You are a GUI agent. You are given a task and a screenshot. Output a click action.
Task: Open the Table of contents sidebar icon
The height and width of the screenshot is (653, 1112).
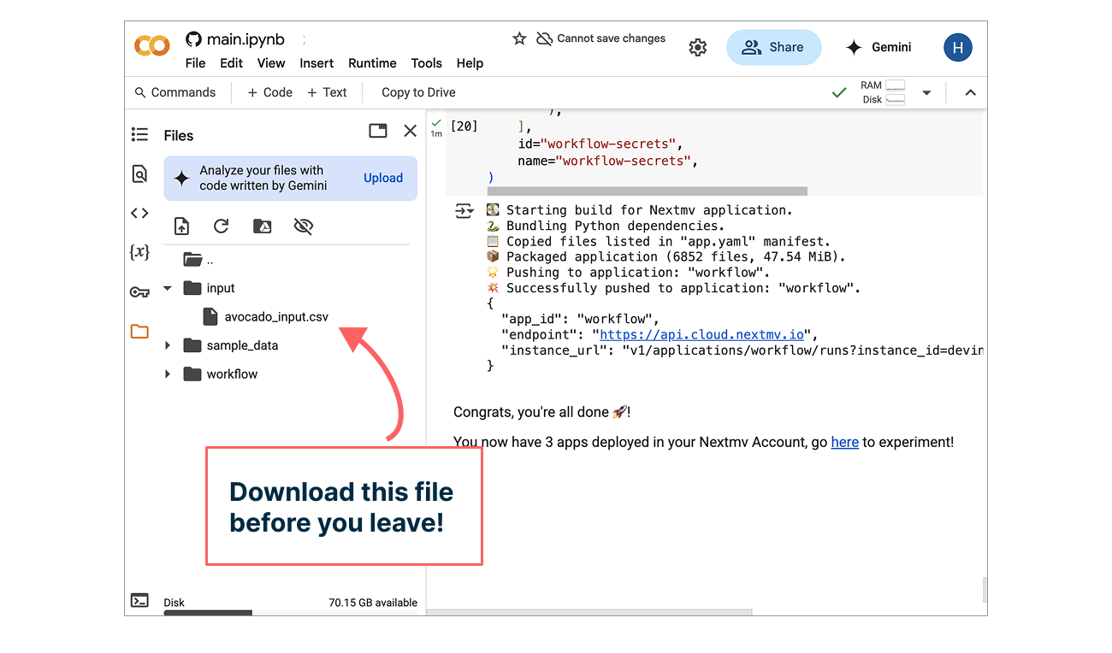point(139,134)
